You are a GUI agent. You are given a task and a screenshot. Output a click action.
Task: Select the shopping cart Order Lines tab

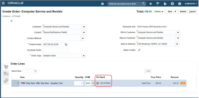(6, 67)
